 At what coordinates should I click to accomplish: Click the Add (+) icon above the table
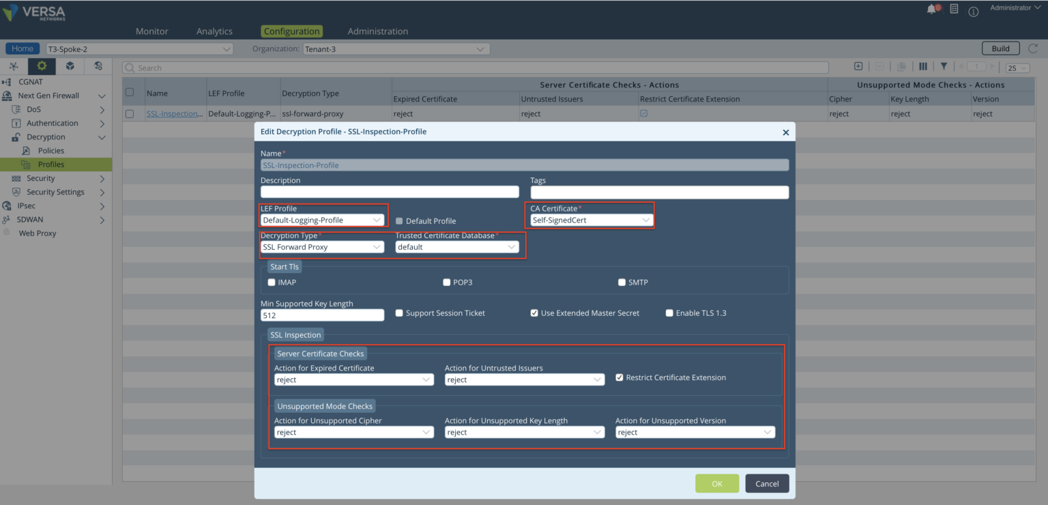pyautogui.click(x=858, y=66)
